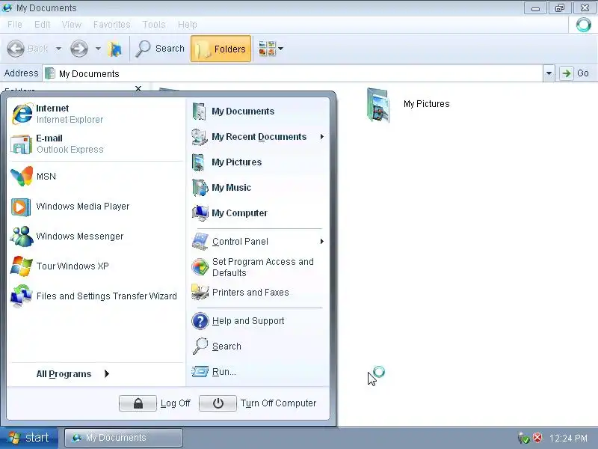Toggle the Folders pane button
The image size is (598, 449).
coord(221,49)
